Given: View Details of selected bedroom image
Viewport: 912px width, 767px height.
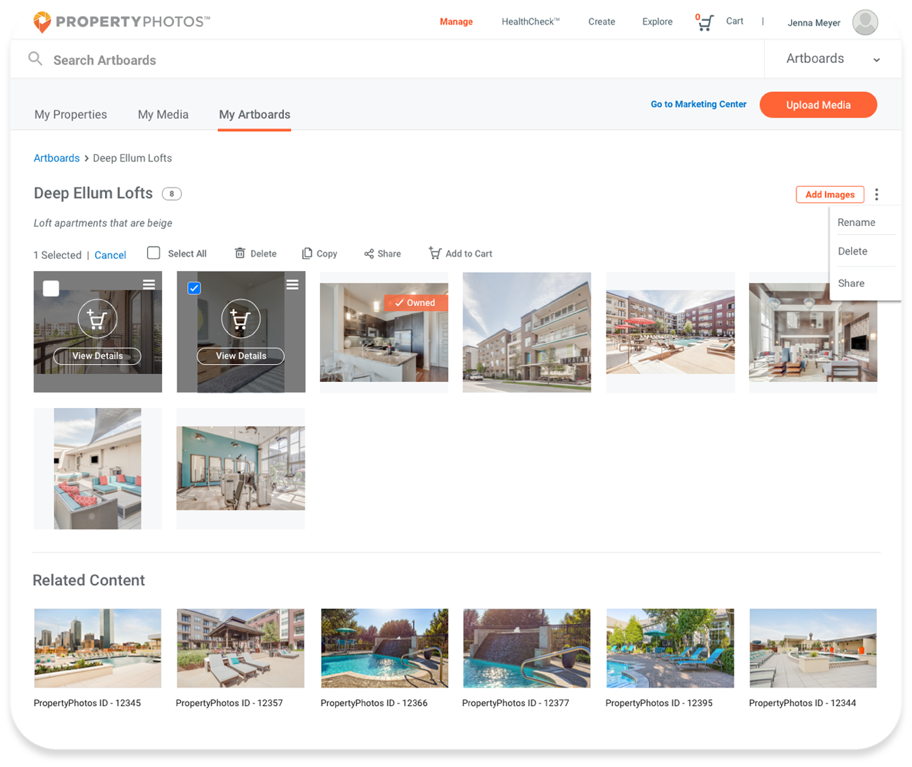Looking at the screenshot, I should (241, 356).
